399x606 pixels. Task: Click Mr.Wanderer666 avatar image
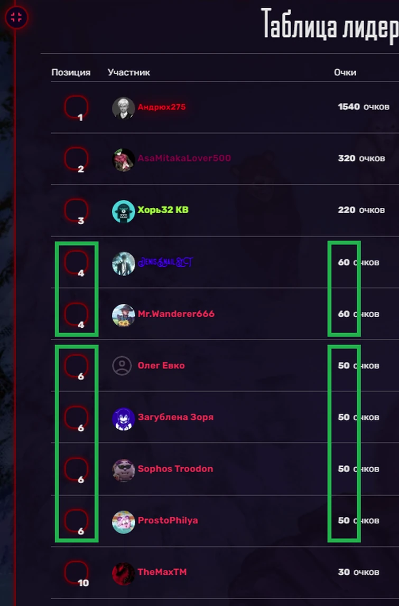124,315
